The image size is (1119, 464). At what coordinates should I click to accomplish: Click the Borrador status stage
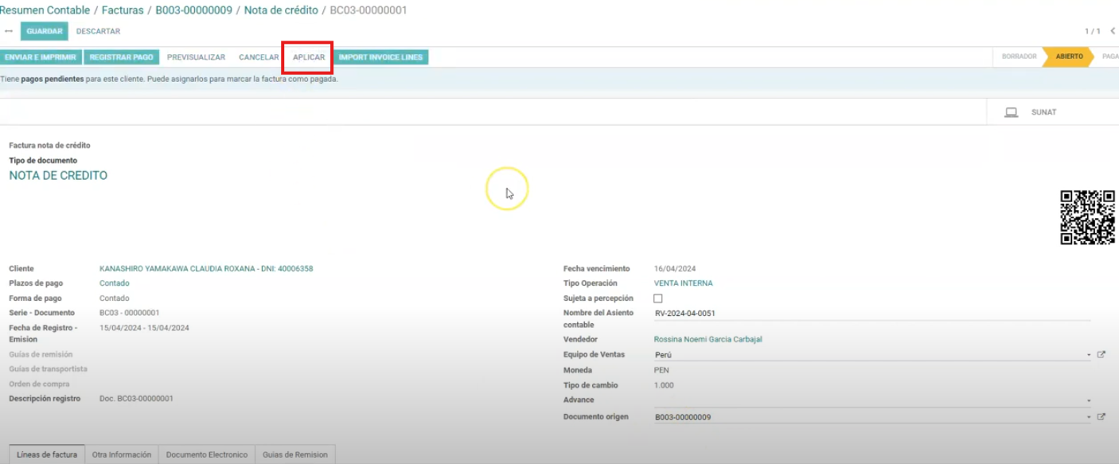pyautogui.click(x=1019, y=57)
